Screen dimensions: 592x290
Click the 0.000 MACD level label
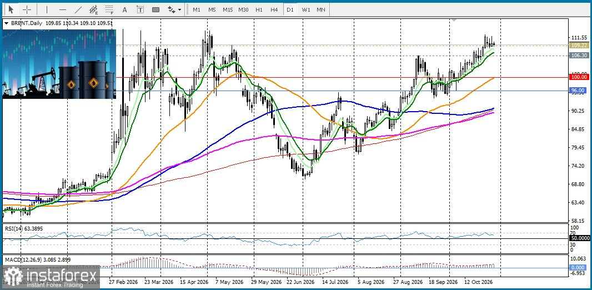(579, 267)
